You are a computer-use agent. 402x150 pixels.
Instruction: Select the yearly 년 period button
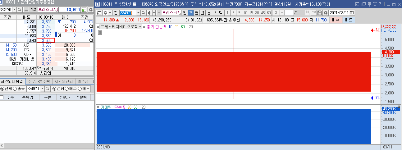[203, 13]
